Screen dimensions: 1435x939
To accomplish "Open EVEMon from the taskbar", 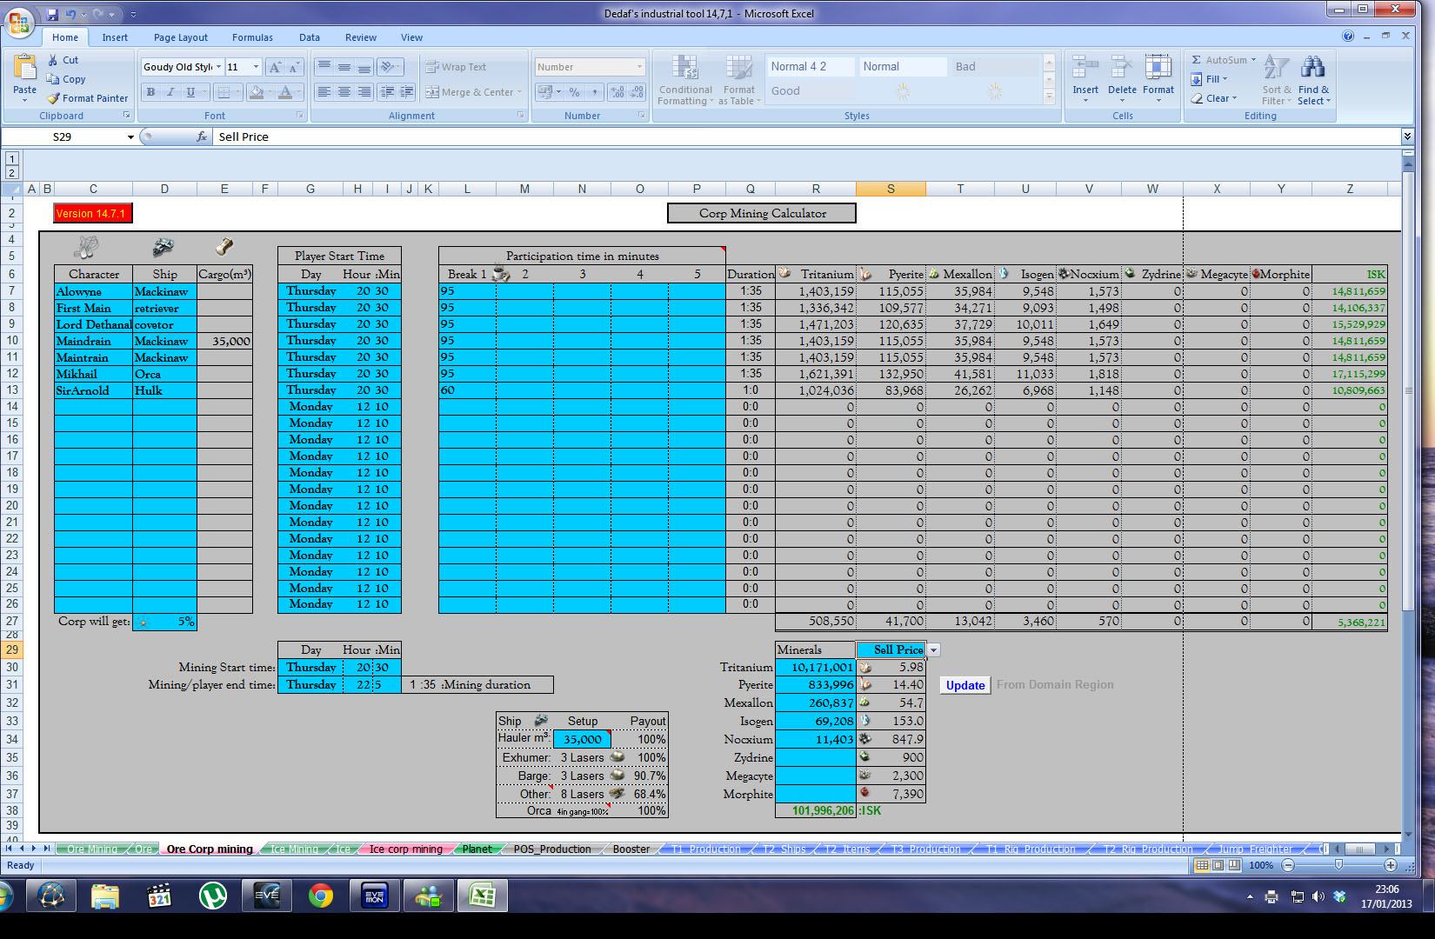I will pos(374,896).
